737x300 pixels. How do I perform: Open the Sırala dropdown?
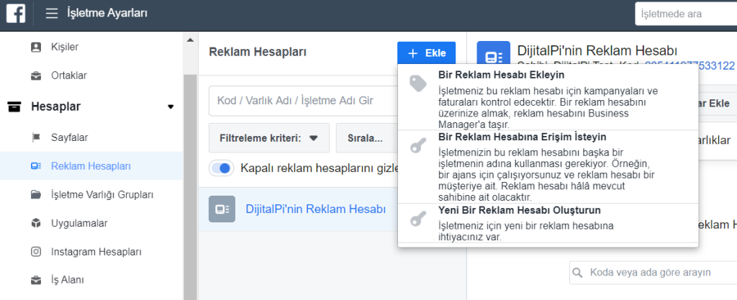click(x=366, y=138)
